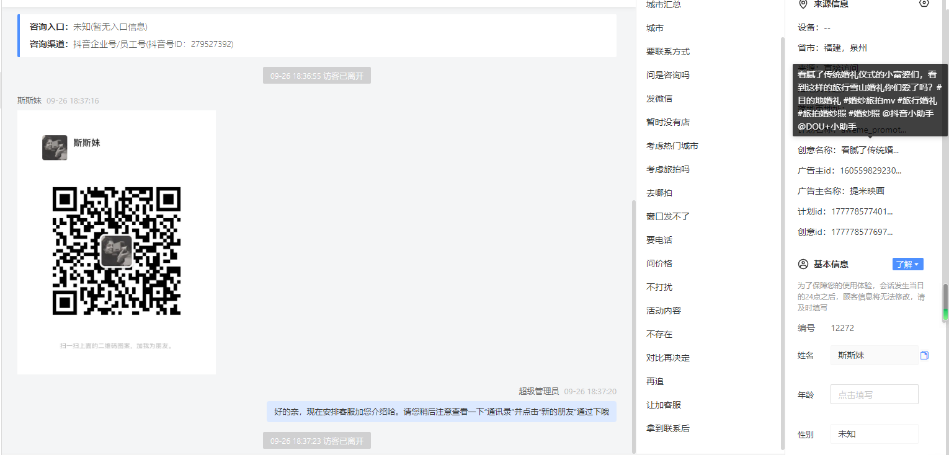949x455 pixels.
Task: Select the 城市 quick reply
Action: tap(655, 28)
